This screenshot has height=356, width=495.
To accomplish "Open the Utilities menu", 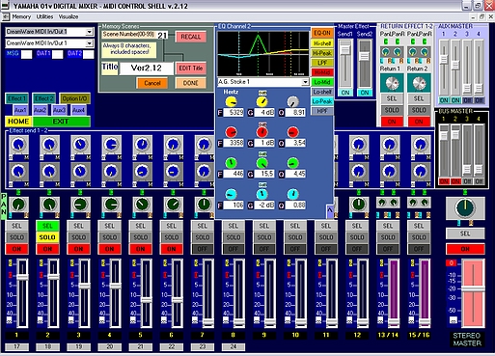I will 44,16.
